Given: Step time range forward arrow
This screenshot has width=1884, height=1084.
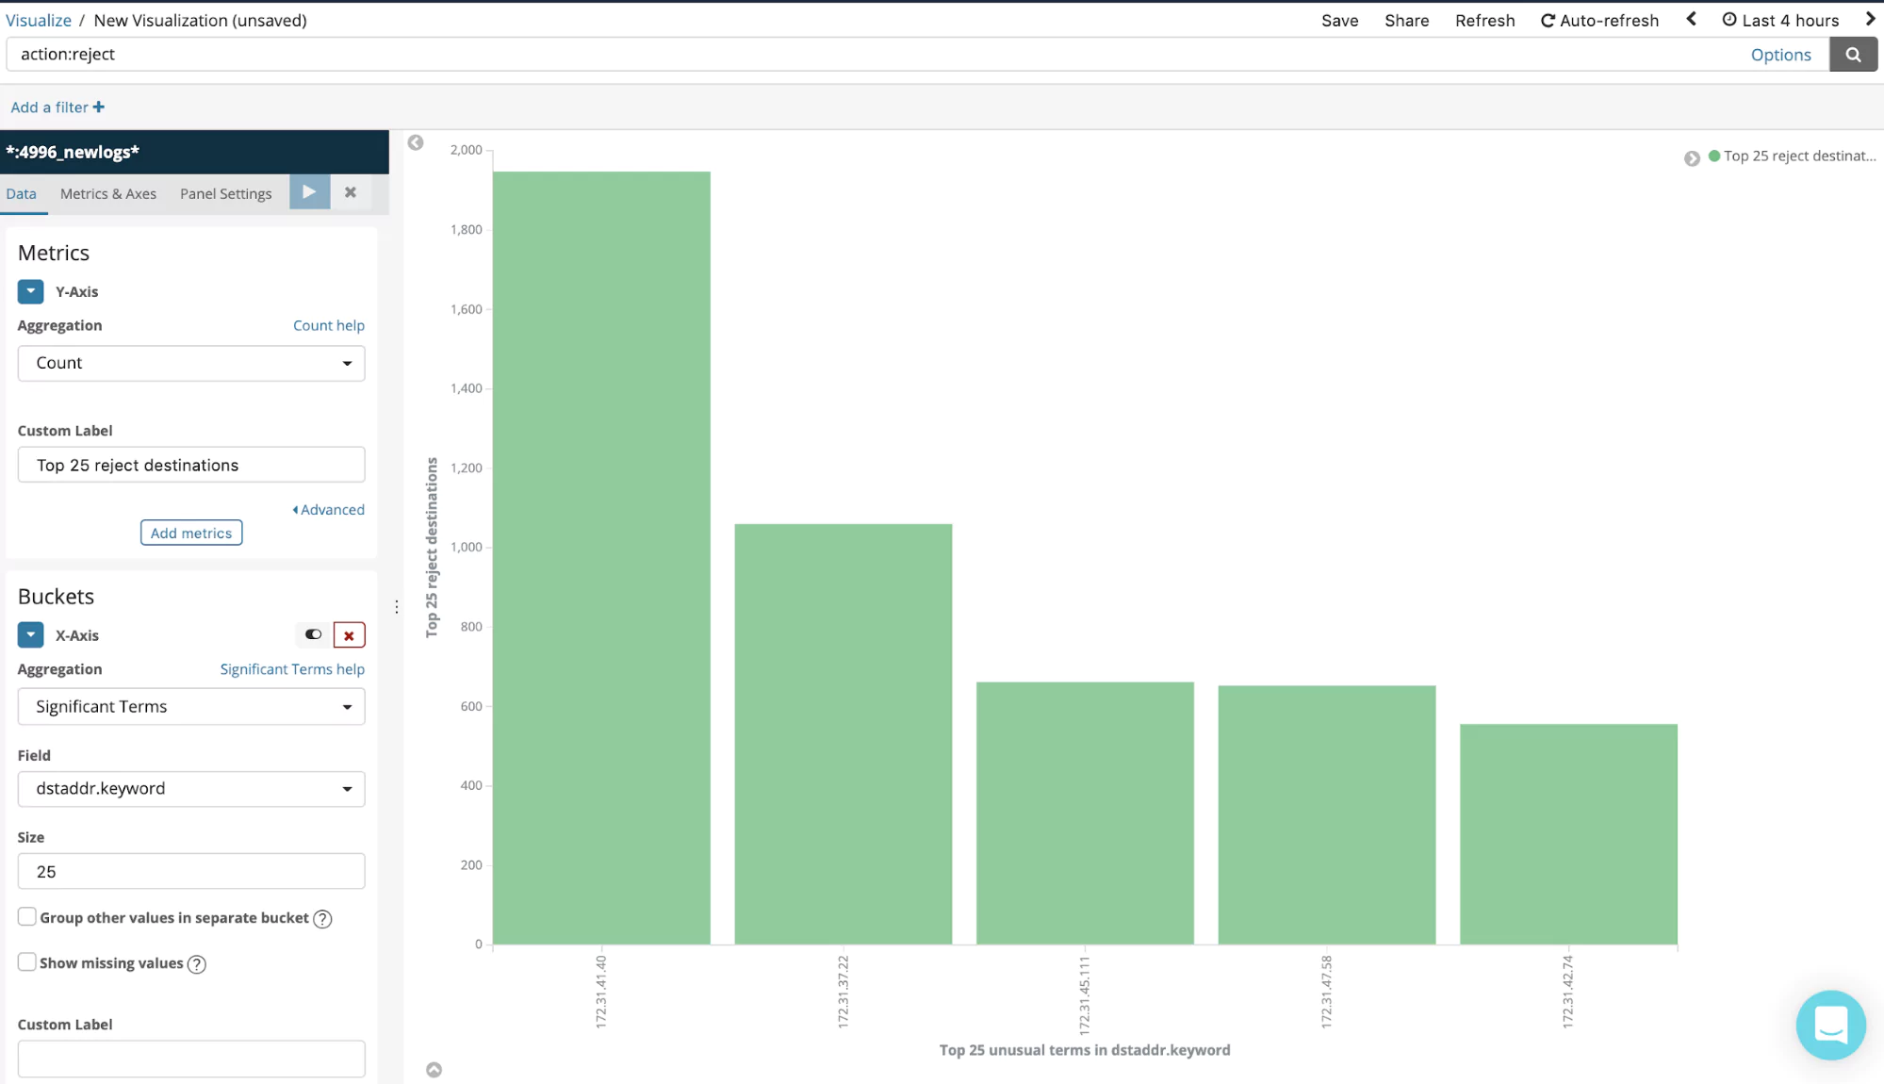Looking at the screenshot, I should click(1871, 19).
